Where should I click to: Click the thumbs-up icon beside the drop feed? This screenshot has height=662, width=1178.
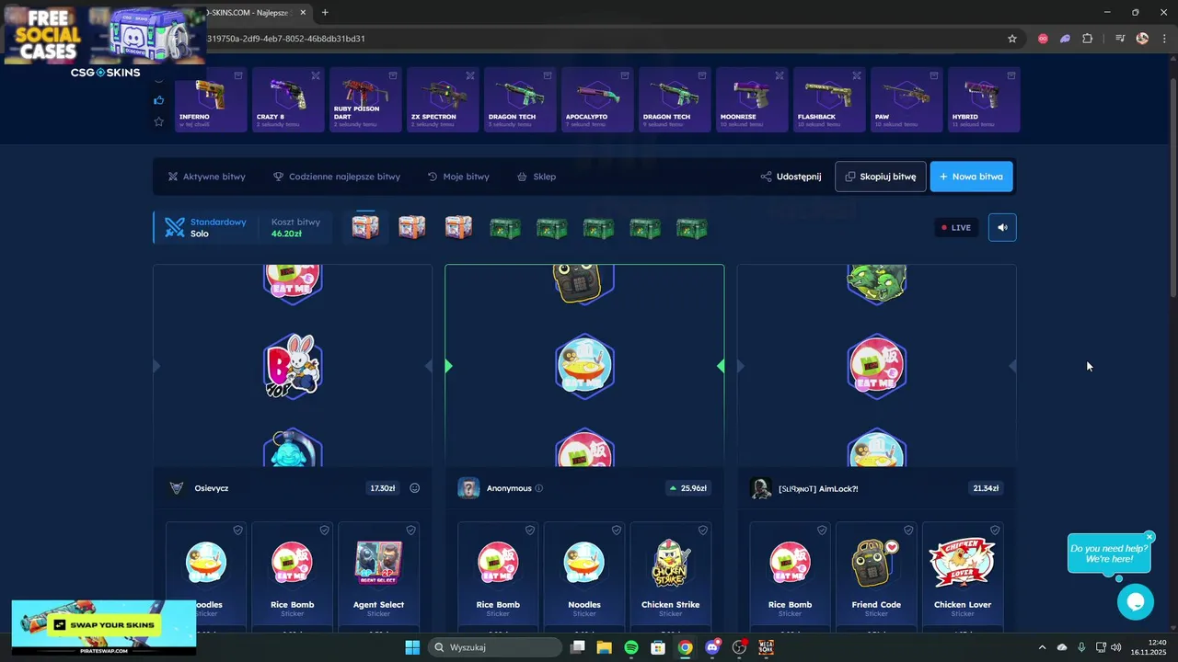[x=158, y=100]
